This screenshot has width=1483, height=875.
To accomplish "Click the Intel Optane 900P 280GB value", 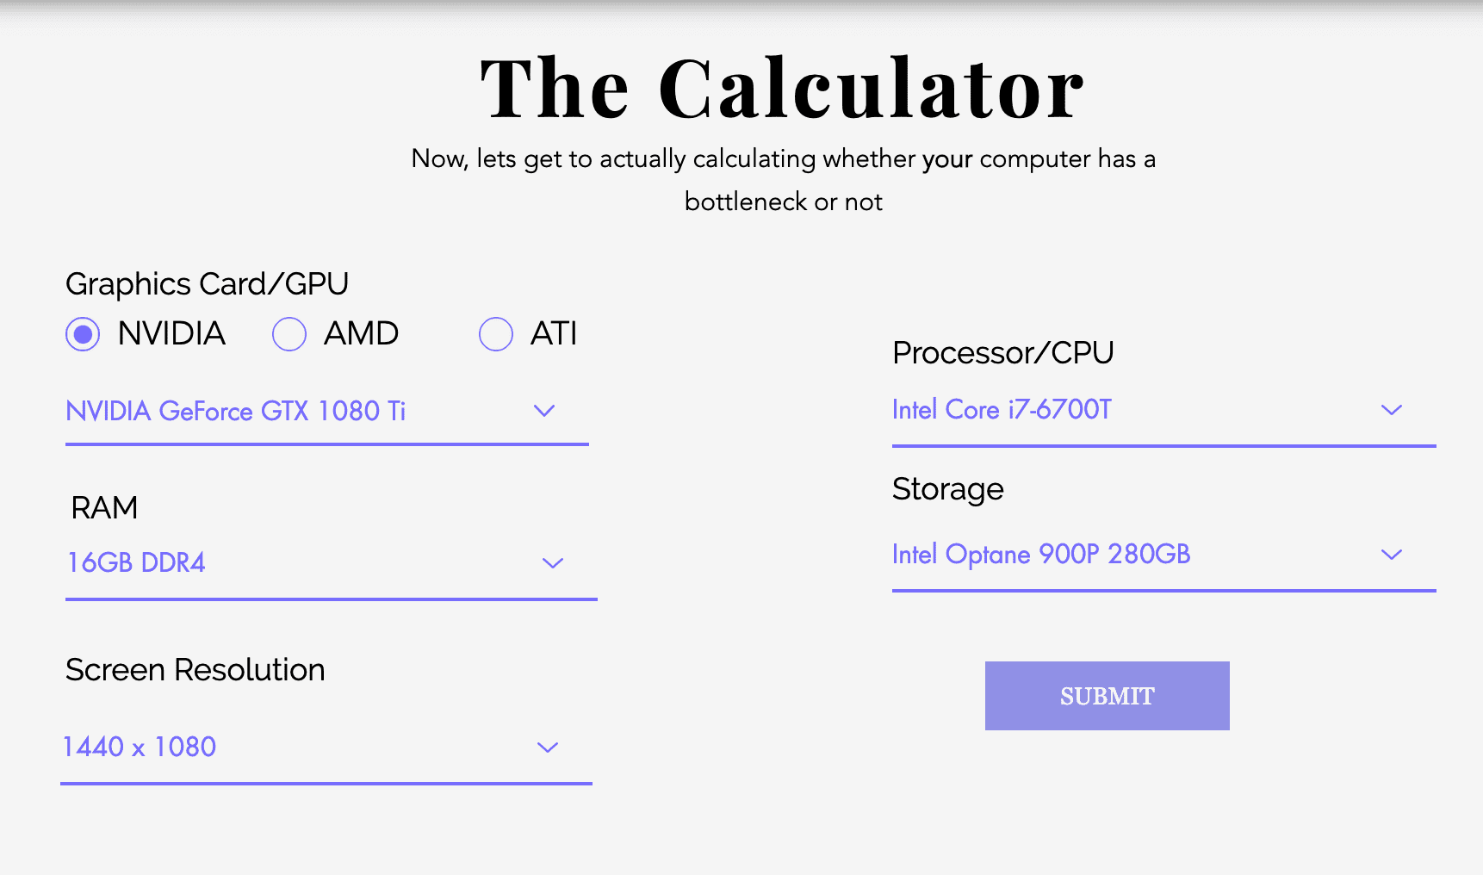I will point(1041,555).
